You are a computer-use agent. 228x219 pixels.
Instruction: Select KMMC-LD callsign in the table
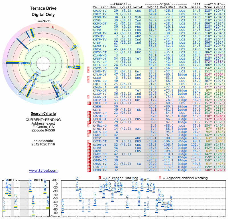[100, 81]
